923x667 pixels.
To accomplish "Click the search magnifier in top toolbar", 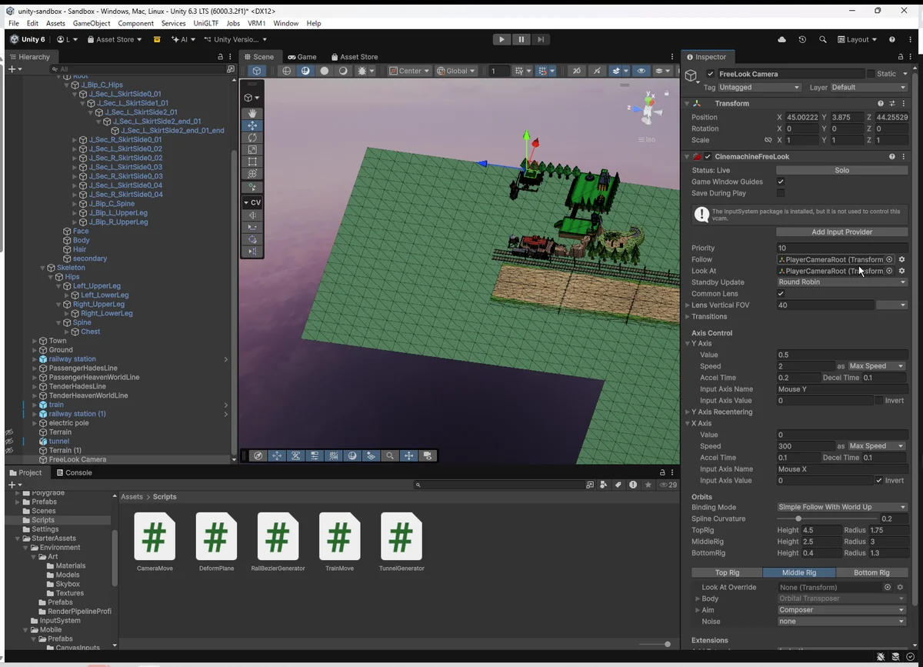I will [823, 39].
